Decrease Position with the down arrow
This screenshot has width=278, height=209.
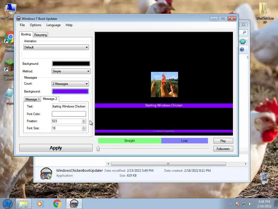click(84, 122)
